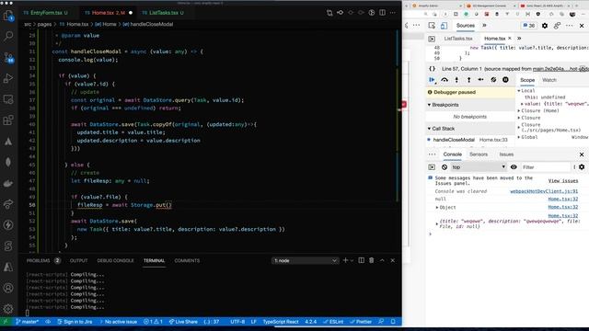Switch to Watch tab in debugger

pos(549,80)
